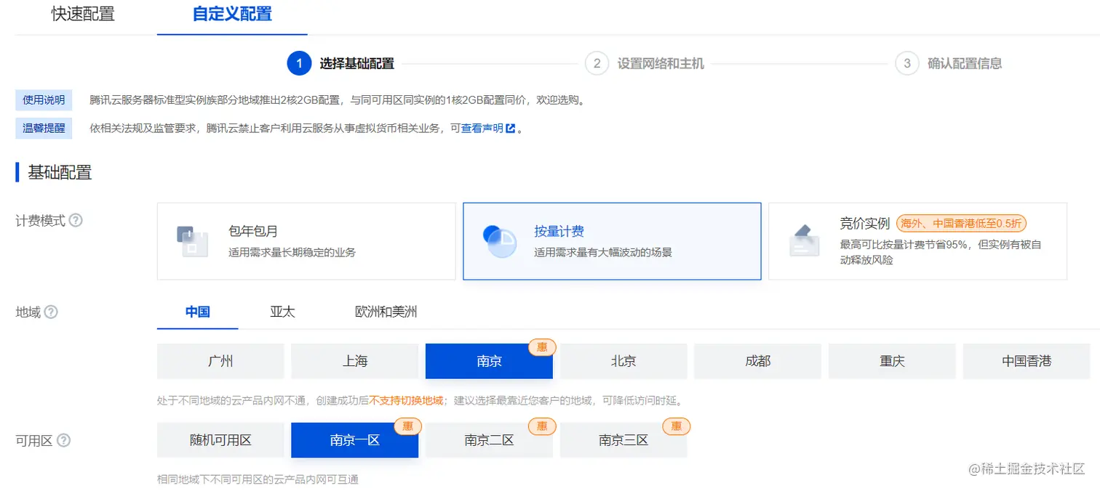Click the 包年包月 calendar icon
1100x491 pixels.
click(x=193, y=242)
